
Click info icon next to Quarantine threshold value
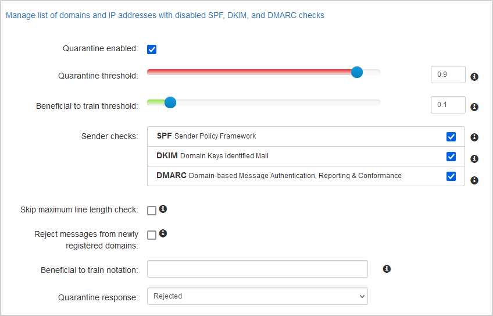(x=474, y=77)
